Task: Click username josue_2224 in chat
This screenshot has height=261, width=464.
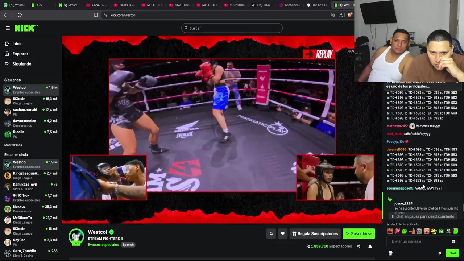Action: (403, 203)
